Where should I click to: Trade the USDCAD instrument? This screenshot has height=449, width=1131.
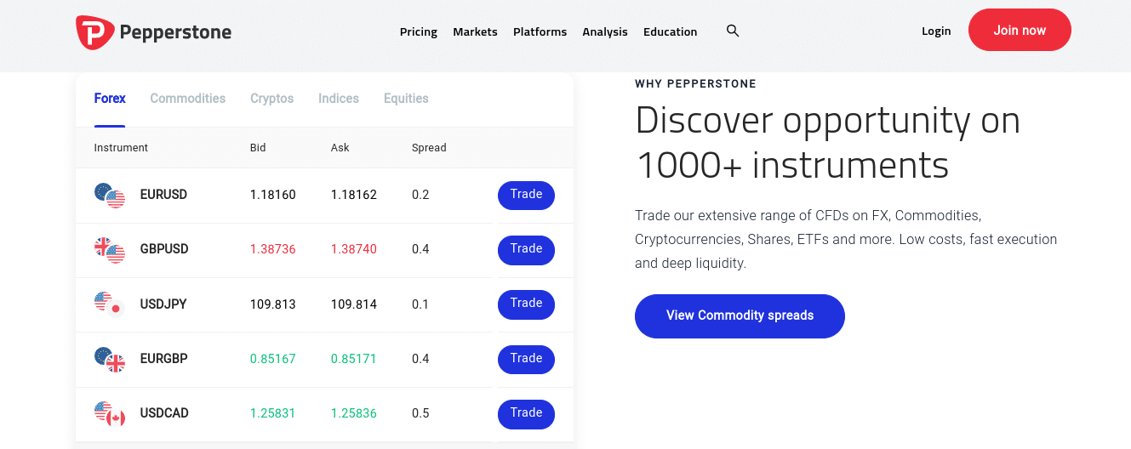coord(526,413)
